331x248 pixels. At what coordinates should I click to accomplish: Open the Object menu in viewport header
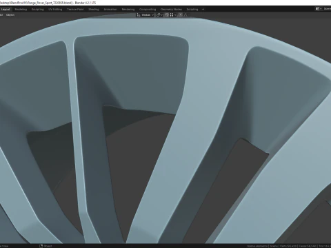click(x=10, y=15)
